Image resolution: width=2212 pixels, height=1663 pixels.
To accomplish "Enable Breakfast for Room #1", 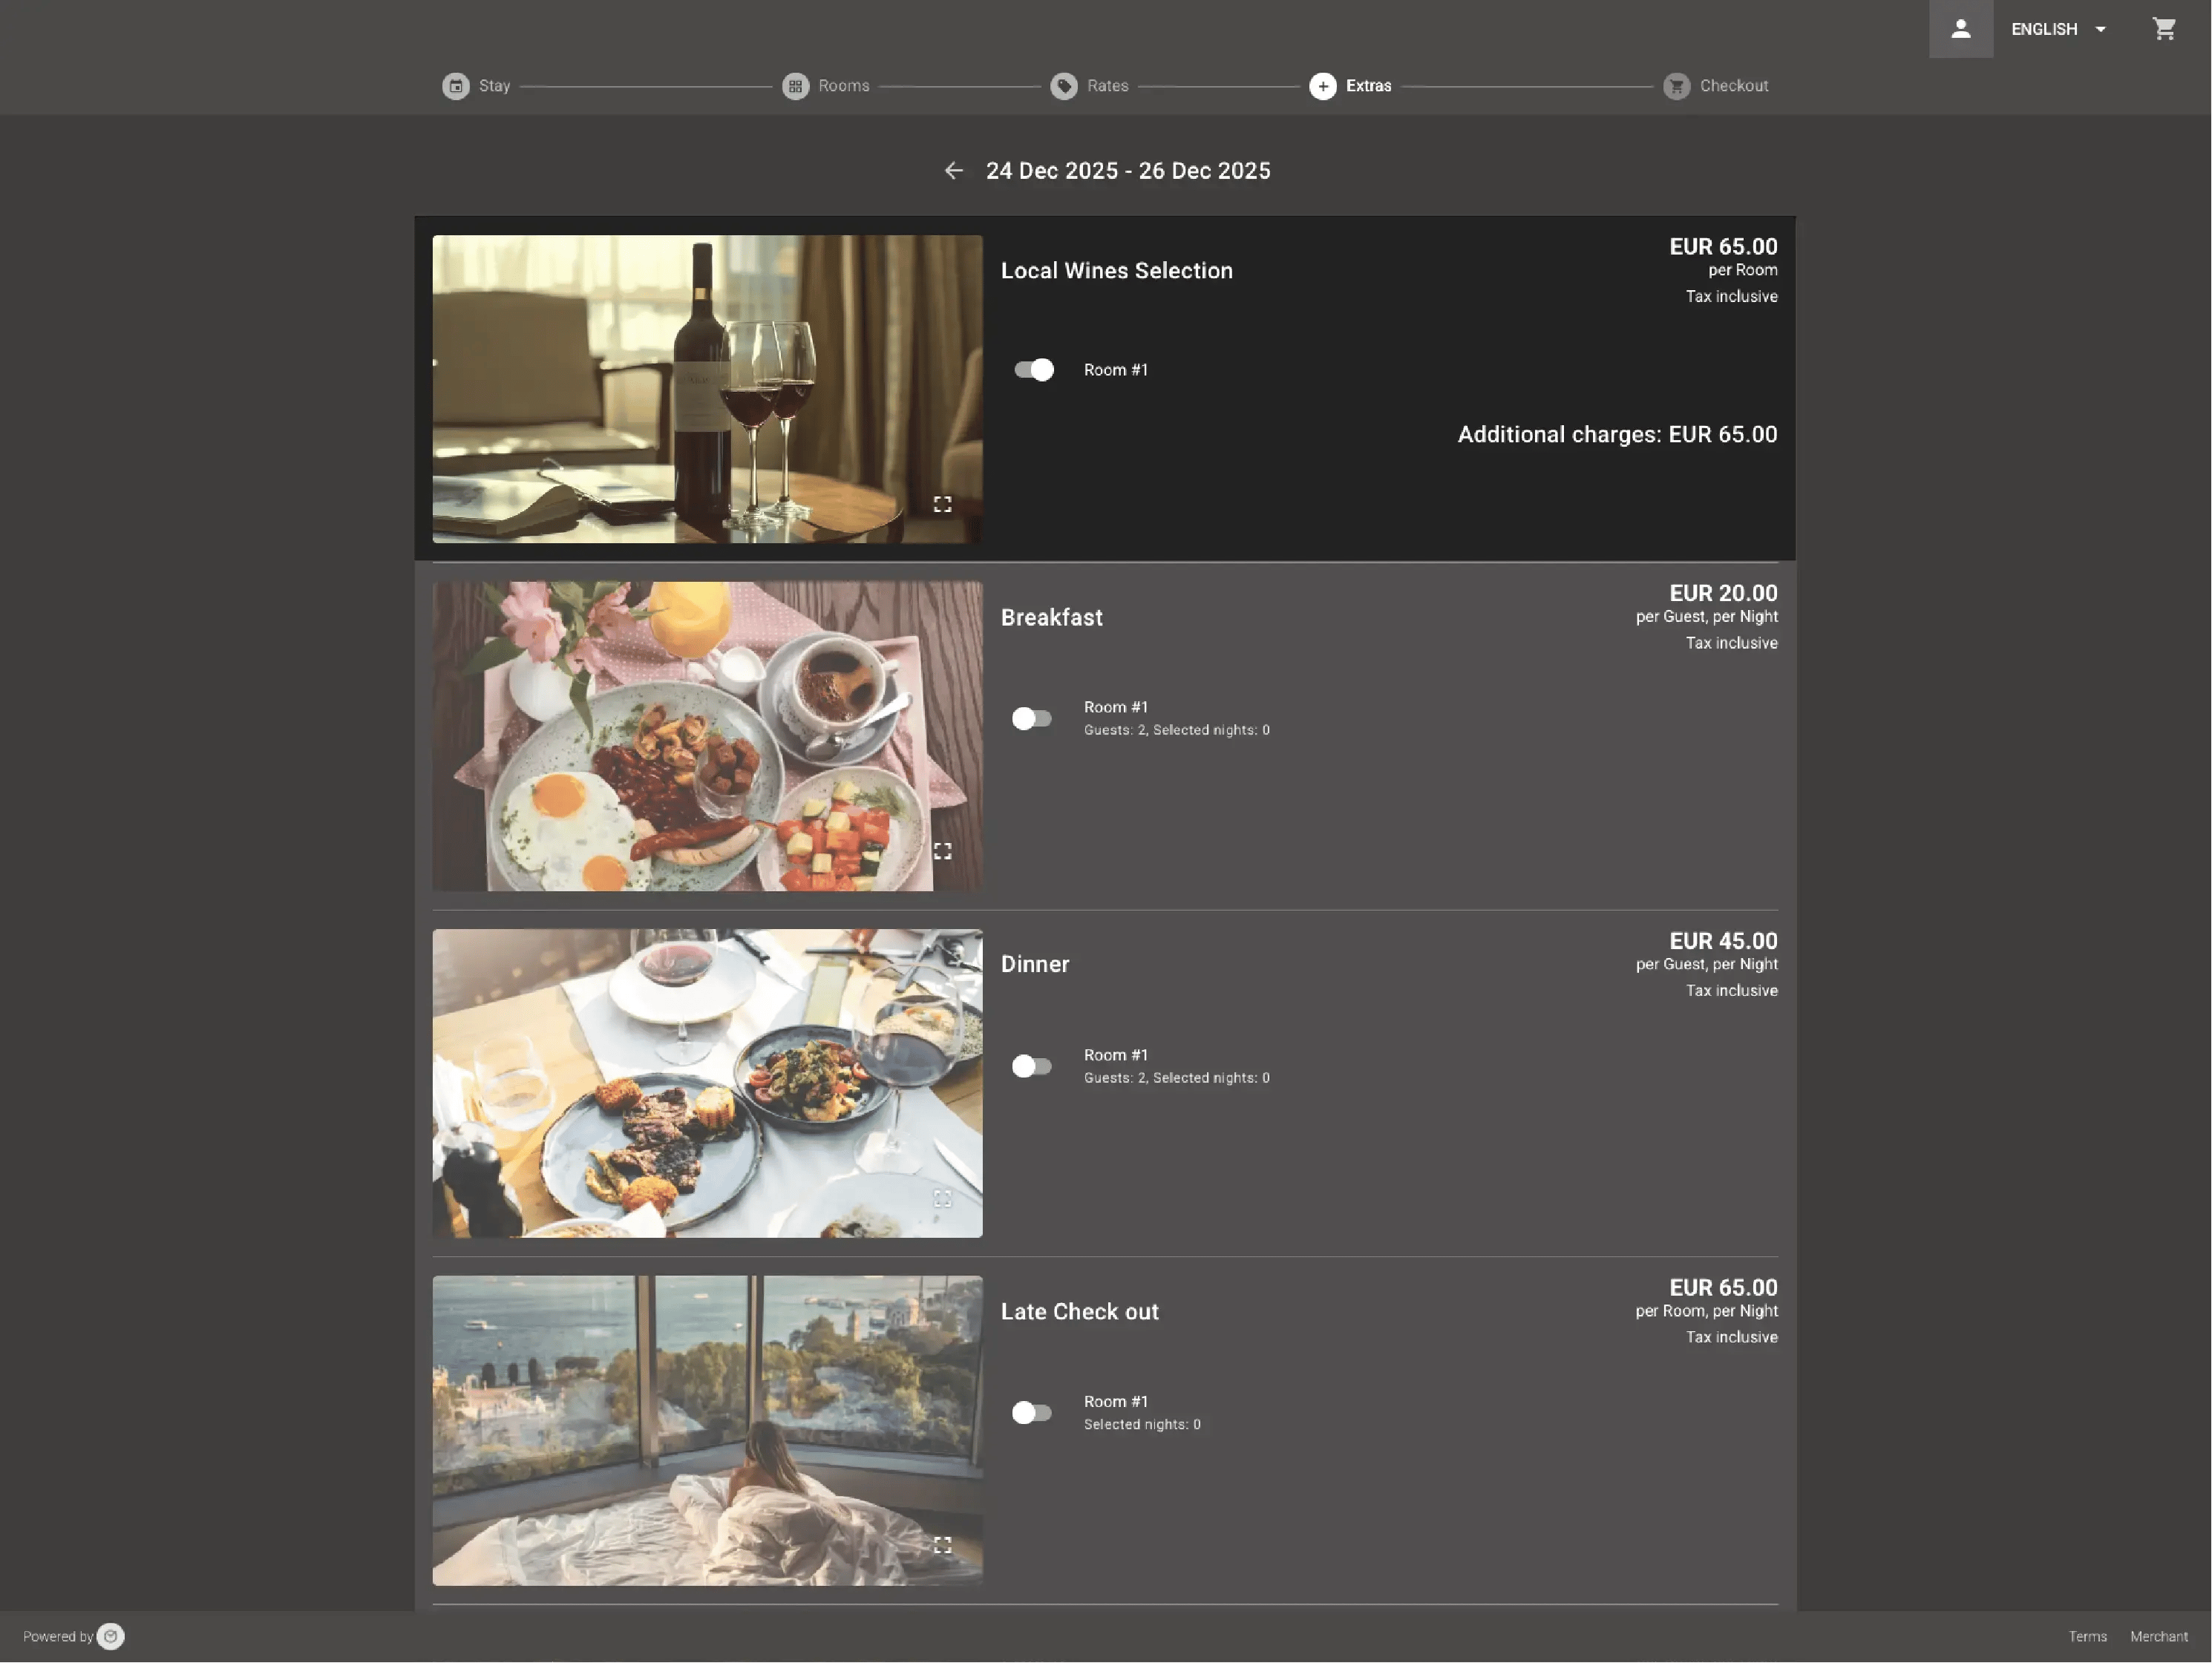I will (x=1031, y=718).
